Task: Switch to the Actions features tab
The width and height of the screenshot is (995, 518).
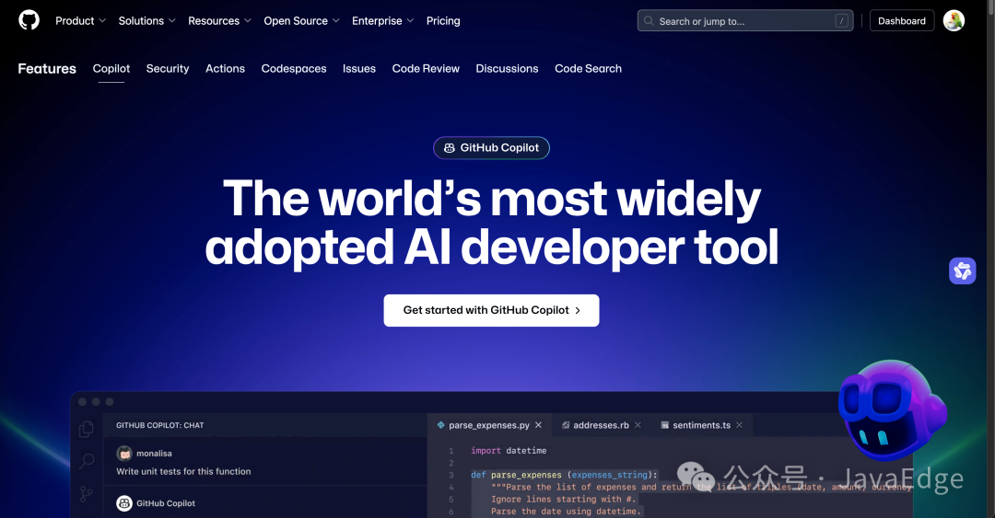Action: pyautogui.click(x=225, y=68)
